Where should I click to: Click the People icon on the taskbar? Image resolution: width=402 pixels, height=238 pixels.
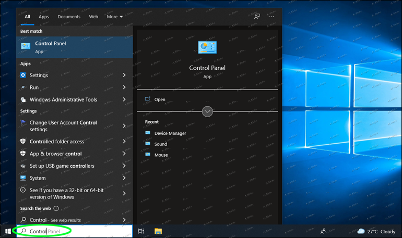(x=323, y=231)
